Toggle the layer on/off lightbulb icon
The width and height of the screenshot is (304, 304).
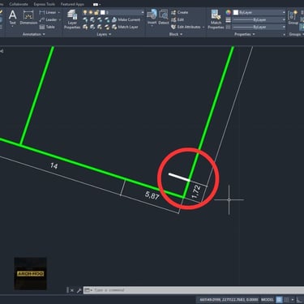[85, 12]
